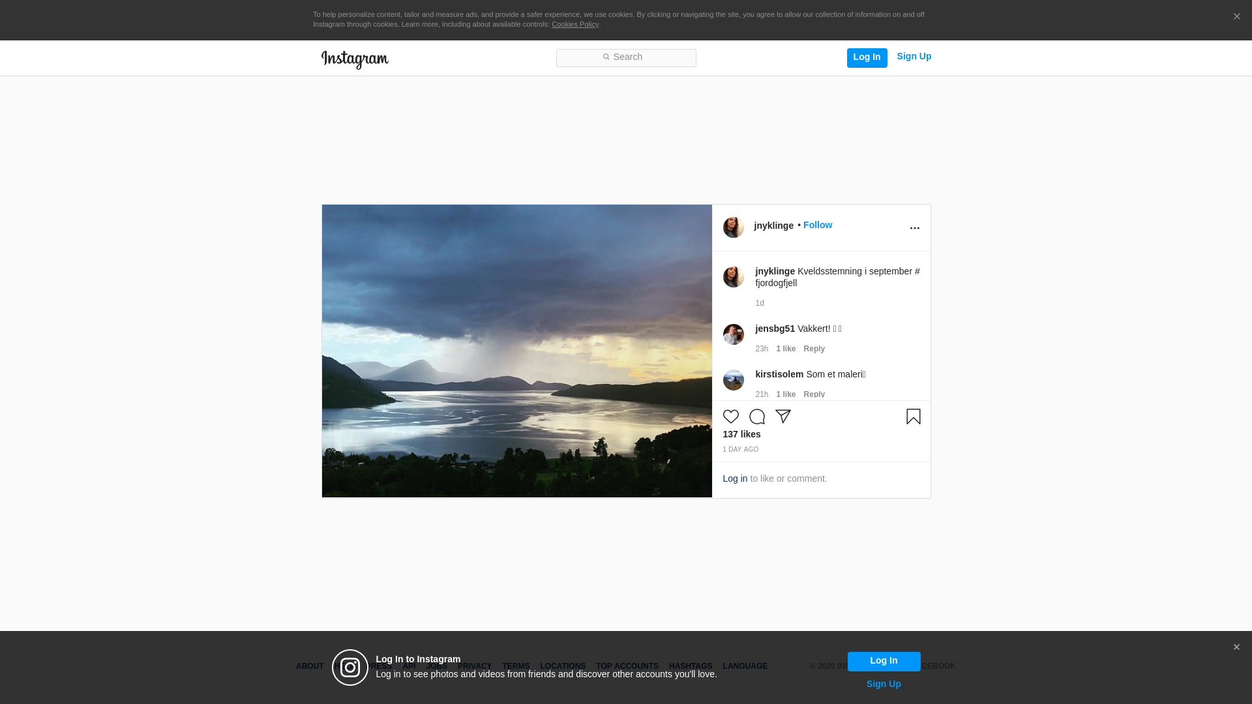Click Log in to like or comment

(735, 478)
